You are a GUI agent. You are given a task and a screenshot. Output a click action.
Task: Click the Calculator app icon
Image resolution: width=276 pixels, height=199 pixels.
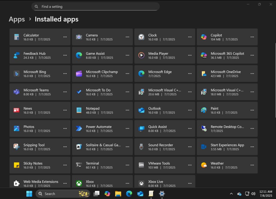click(16, 37)
